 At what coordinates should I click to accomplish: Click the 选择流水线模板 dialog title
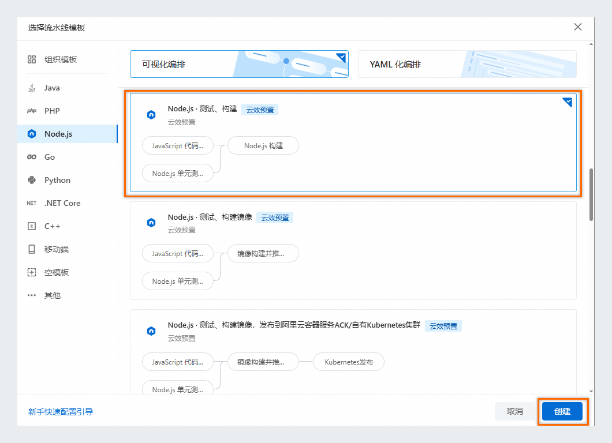pyautogui.click(x=57, y=28)
